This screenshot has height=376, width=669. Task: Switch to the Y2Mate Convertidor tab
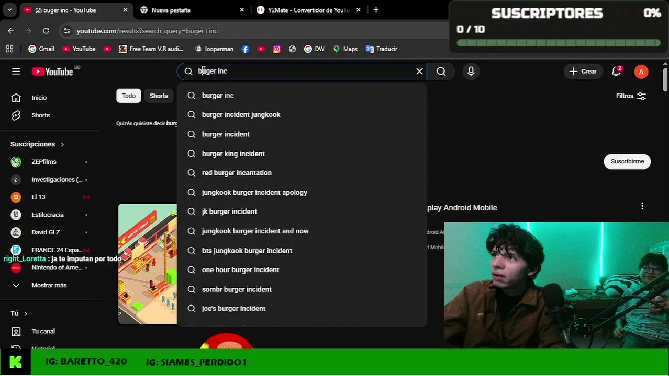(309, 10)
